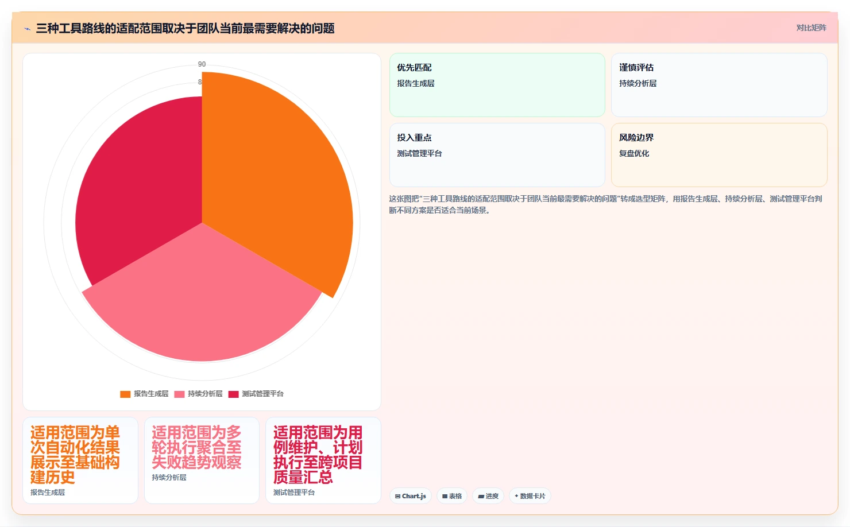Open the 风险边界 card
This screenshot has width=850, height=527.
coord(719,155)
